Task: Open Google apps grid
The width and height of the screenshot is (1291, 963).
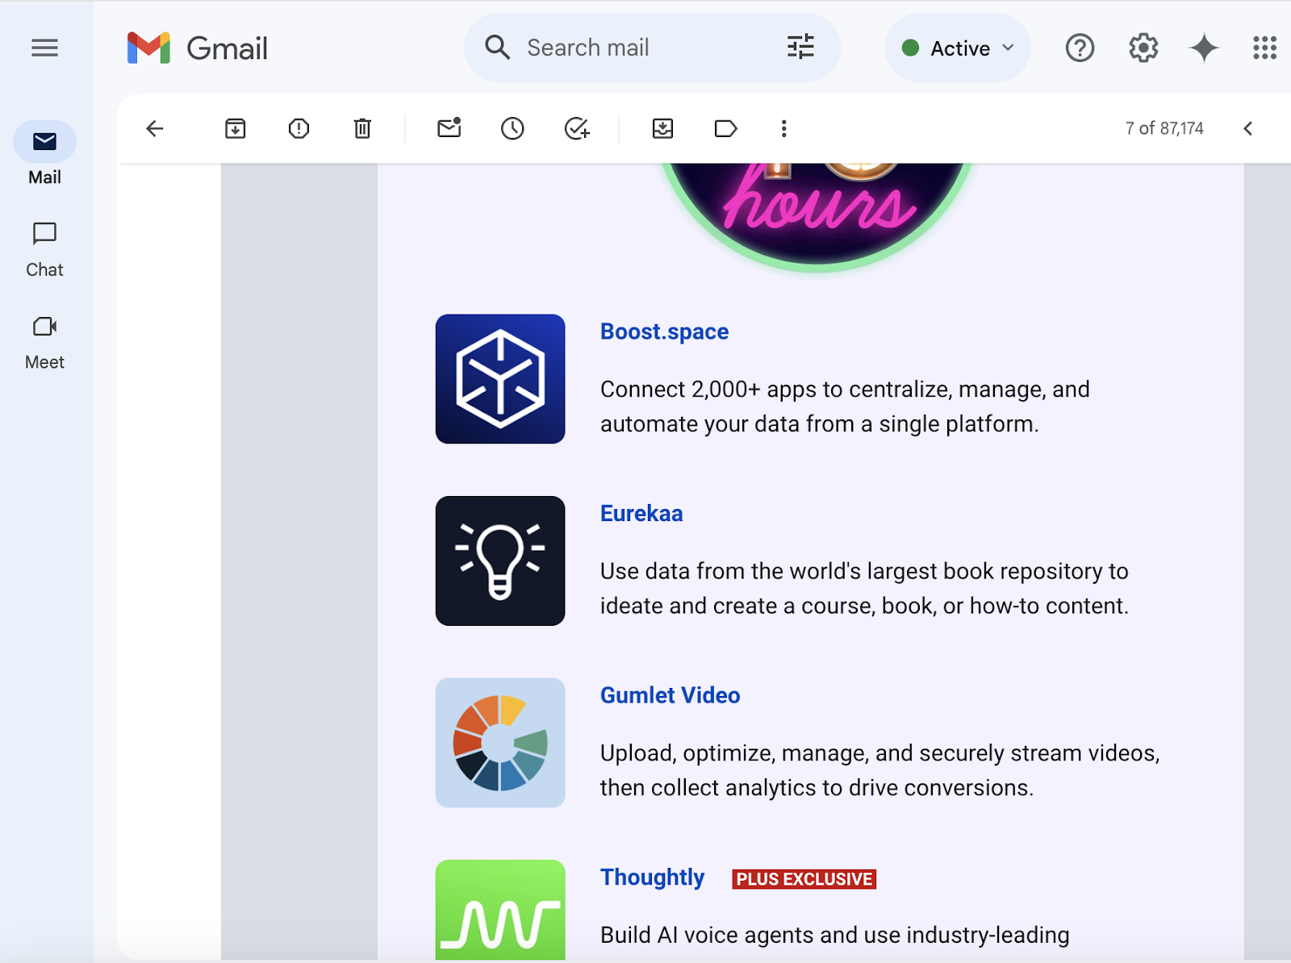Action: pos(1264,48)
